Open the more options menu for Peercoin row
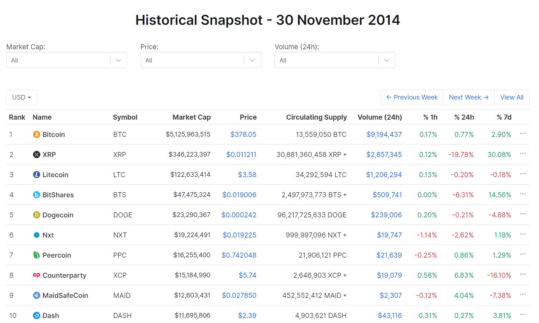 522,254
